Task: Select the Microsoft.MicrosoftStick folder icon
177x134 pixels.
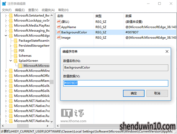Action: click(x=11, y=96)
